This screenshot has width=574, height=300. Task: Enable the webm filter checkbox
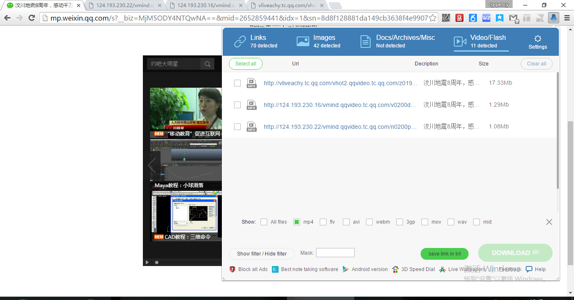(x=369, y=222)
